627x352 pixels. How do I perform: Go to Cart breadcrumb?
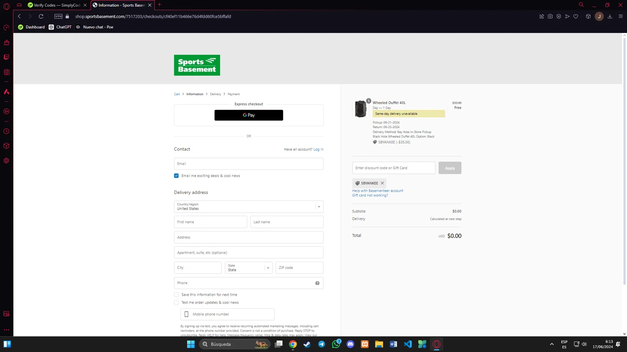point(177,94)
